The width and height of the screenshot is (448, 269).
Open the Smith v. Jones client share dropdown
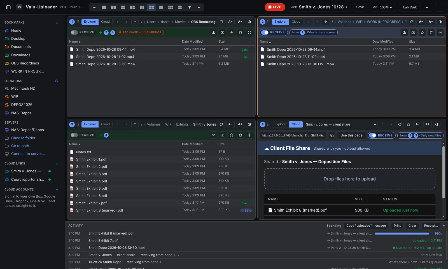pos(341,124)
